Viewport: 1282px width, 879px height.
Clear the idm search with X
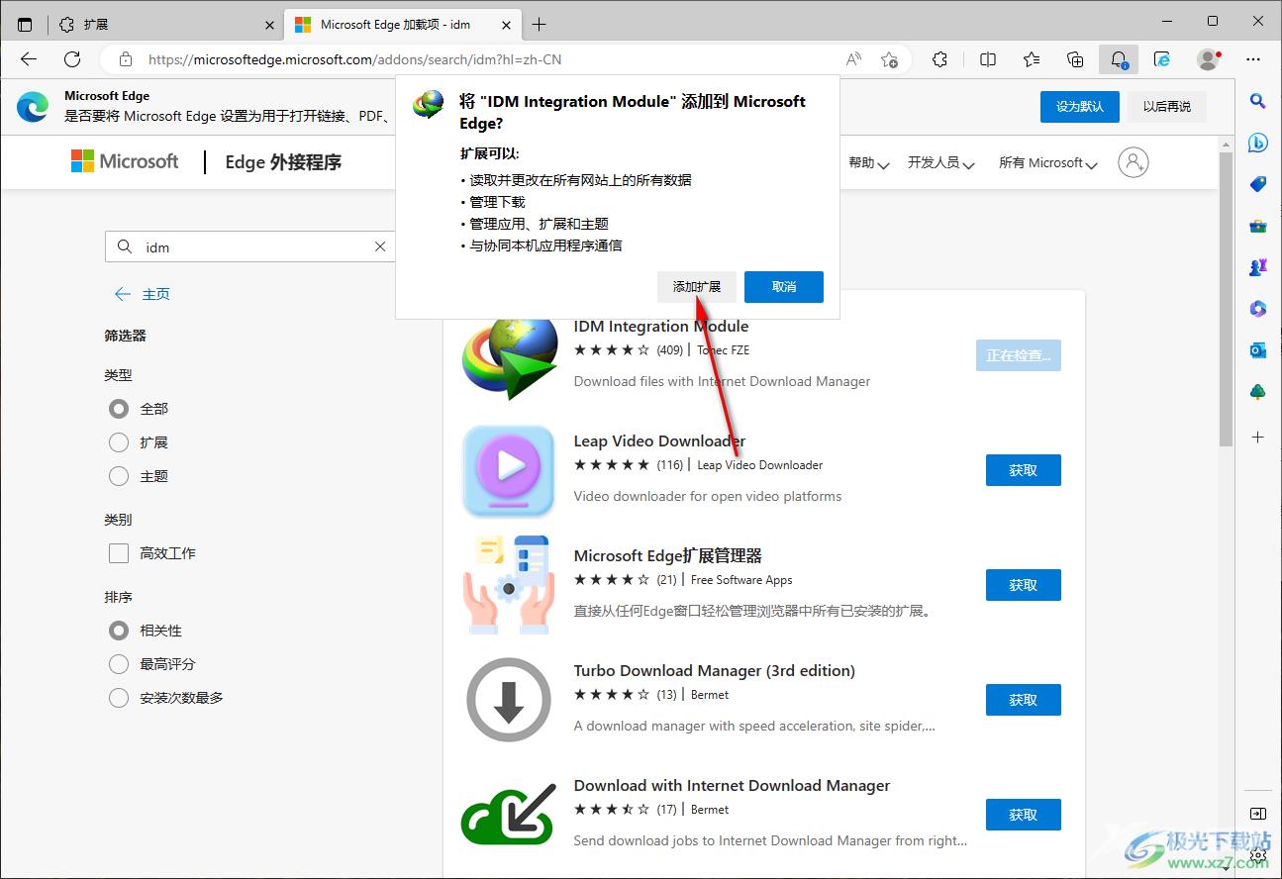tap(380, 246)
